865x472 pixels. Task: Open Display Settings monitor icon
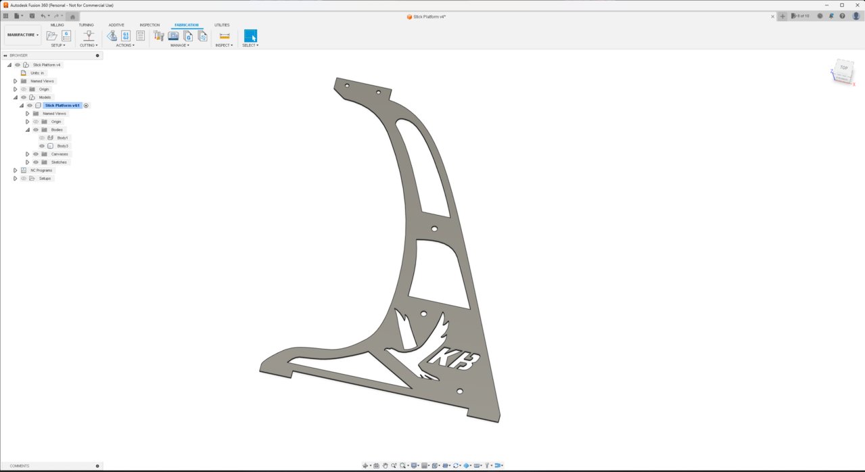click(414, 465)
